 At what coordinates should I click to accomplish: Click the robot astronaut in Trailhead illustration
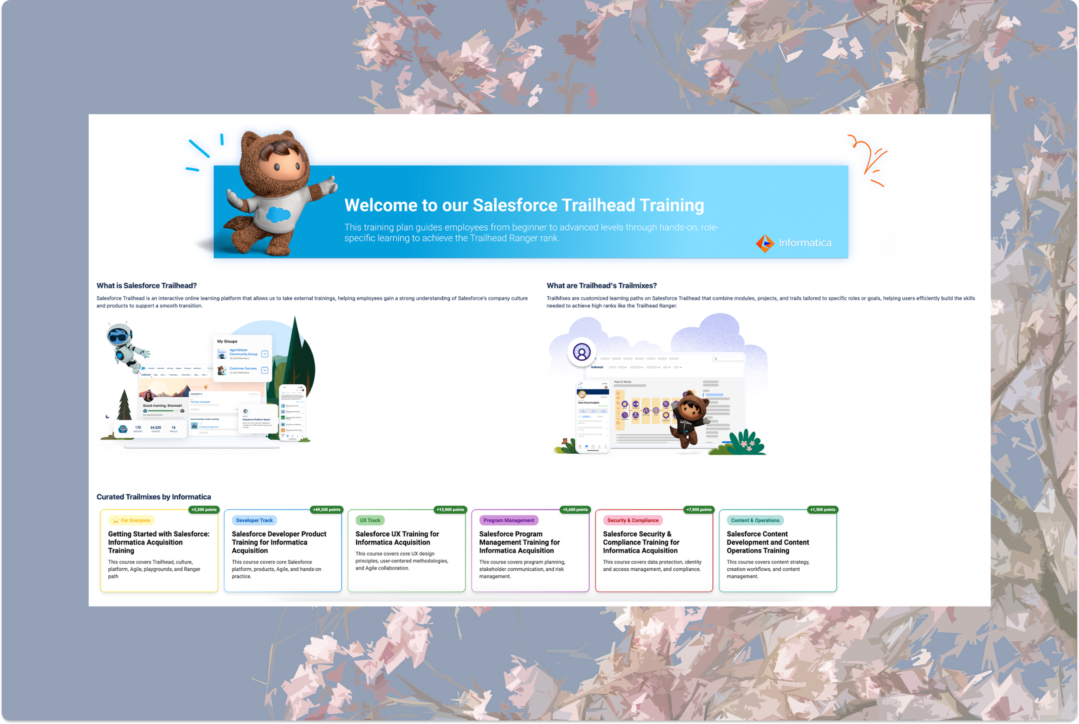pos(127,347)
